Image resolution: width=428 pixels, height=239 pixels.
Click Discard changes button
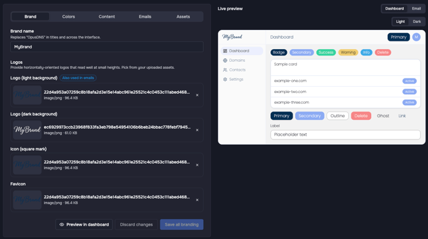[136, 224]
